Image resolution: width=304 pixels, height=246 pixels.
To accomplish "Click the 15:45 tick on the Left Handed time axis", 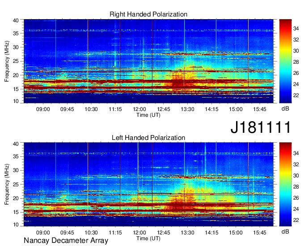I will (260, 232).
